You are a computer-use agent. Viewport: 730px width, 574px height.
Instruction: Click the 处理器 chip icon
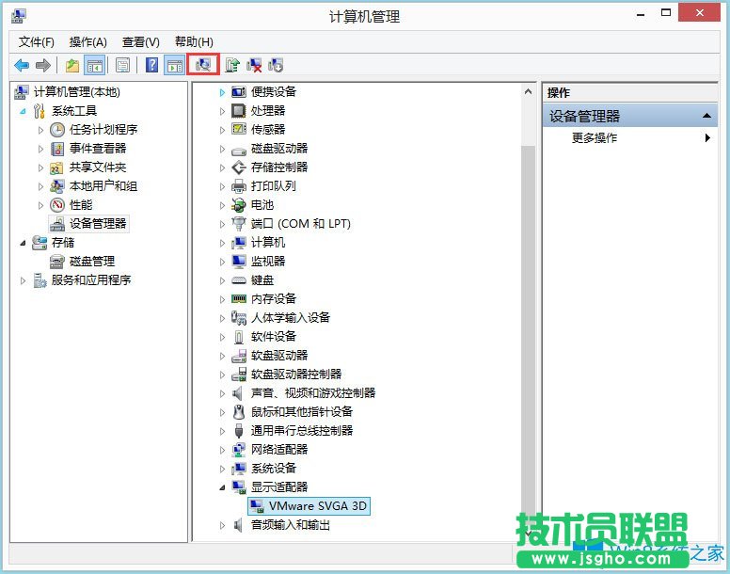point(238,111)
